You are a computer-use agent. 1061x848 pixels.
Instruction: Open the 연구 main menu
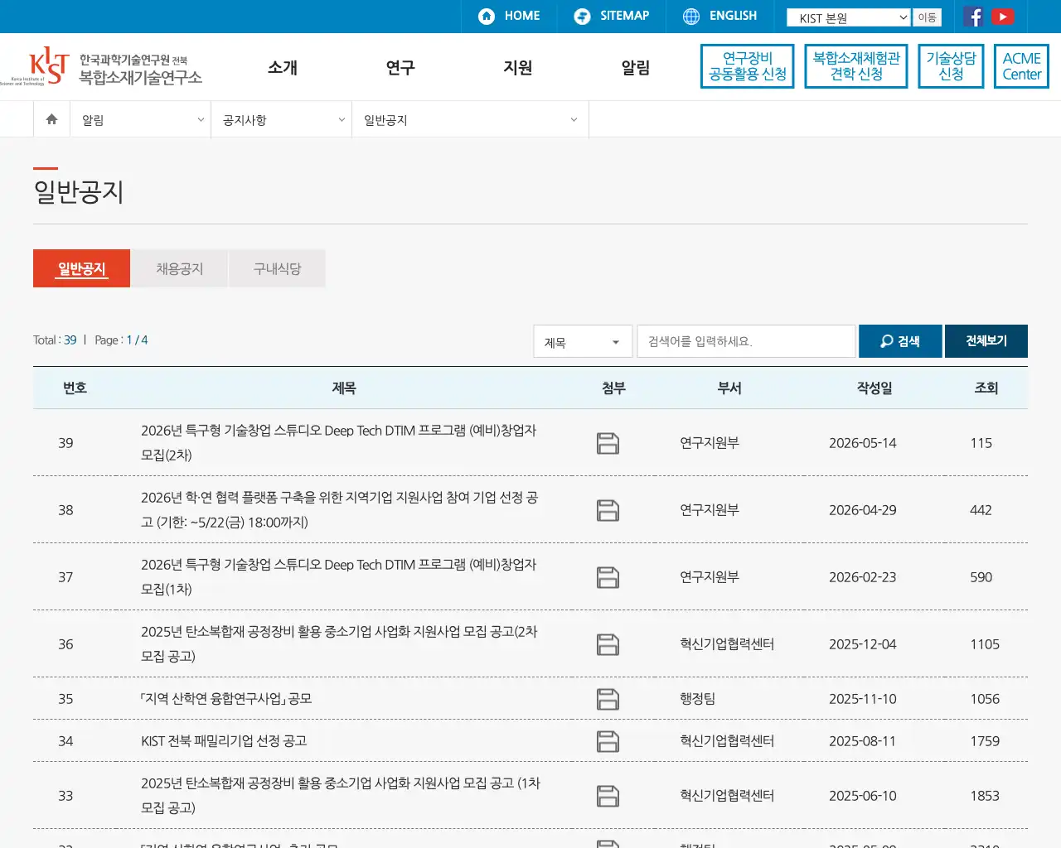tap(400, 68)
